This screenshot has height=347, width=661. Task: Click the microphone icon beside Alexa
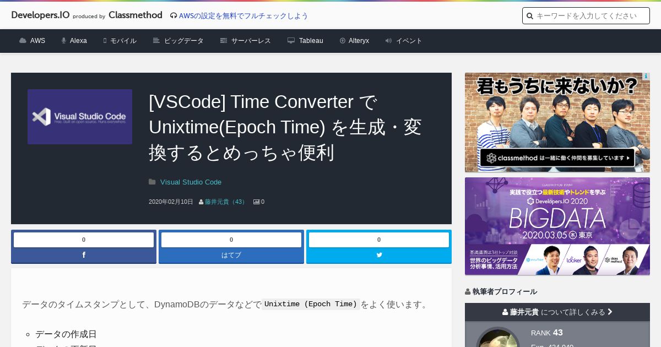click(64, 41)
